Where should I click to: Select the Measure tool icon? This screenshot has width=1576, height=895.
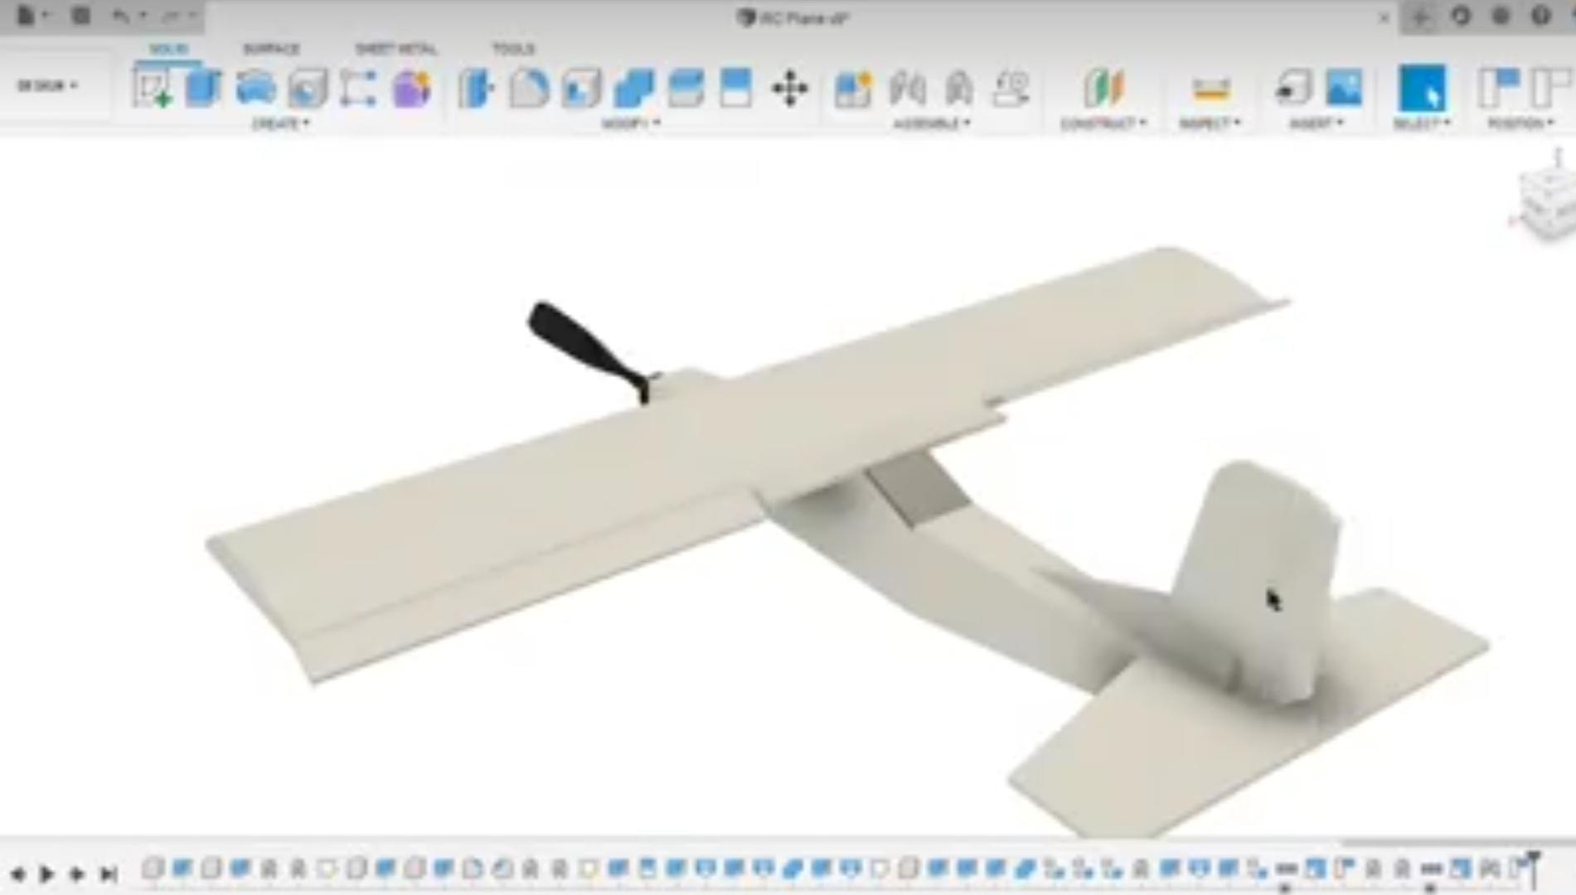point(1210,89)
